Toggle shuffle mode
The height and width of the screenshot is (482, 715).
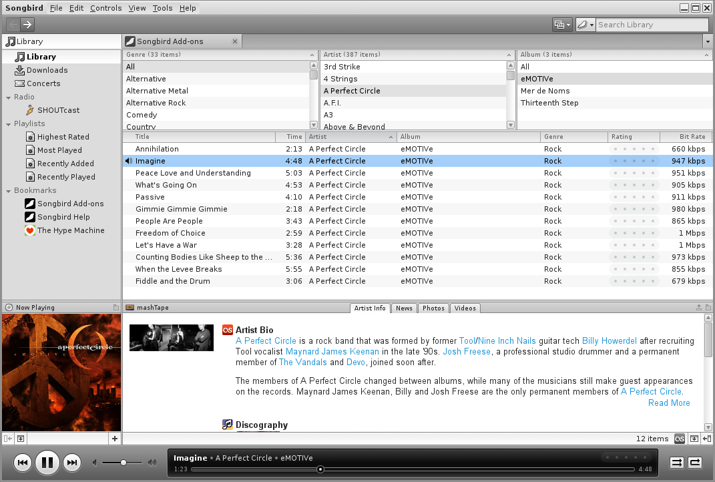pos(677,463)
